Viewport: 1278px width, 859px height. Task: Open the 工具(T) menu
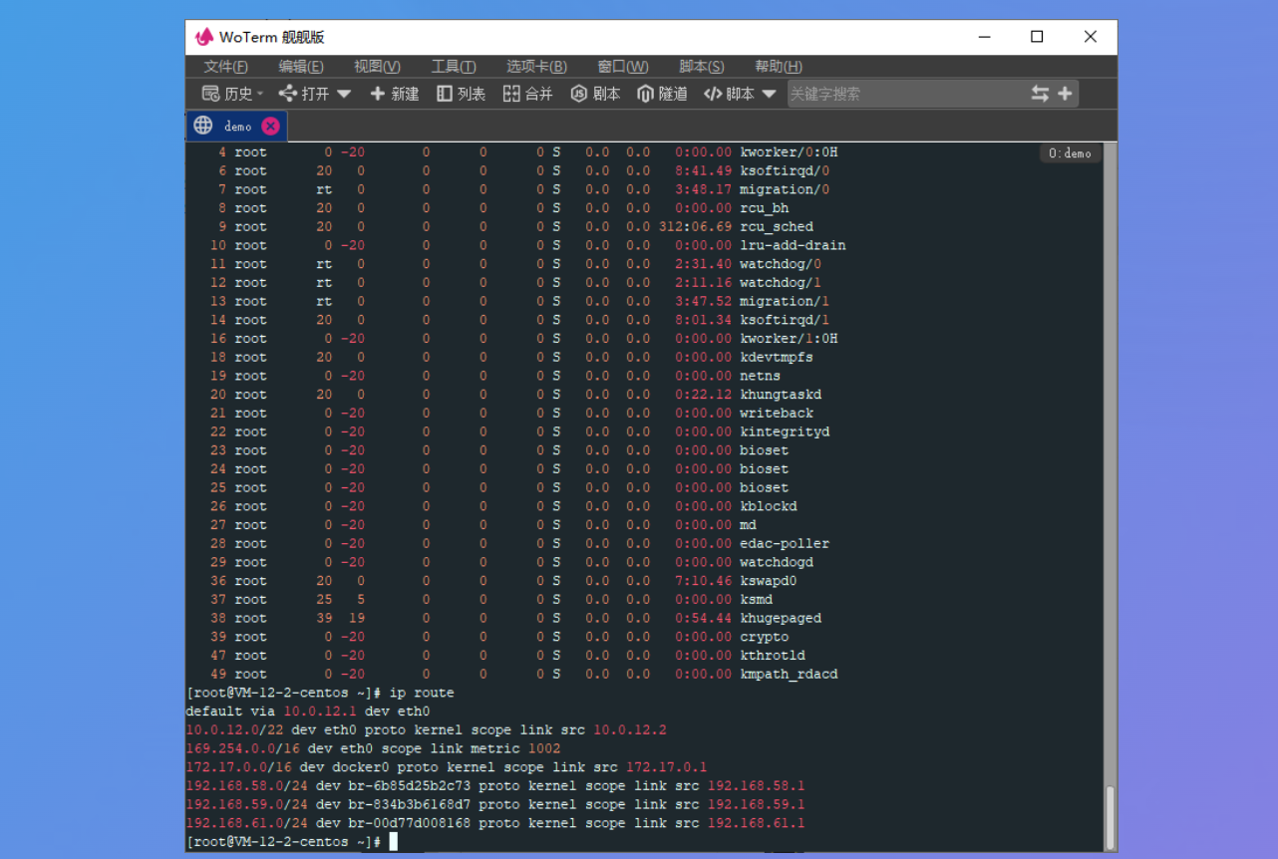[454, 67]
